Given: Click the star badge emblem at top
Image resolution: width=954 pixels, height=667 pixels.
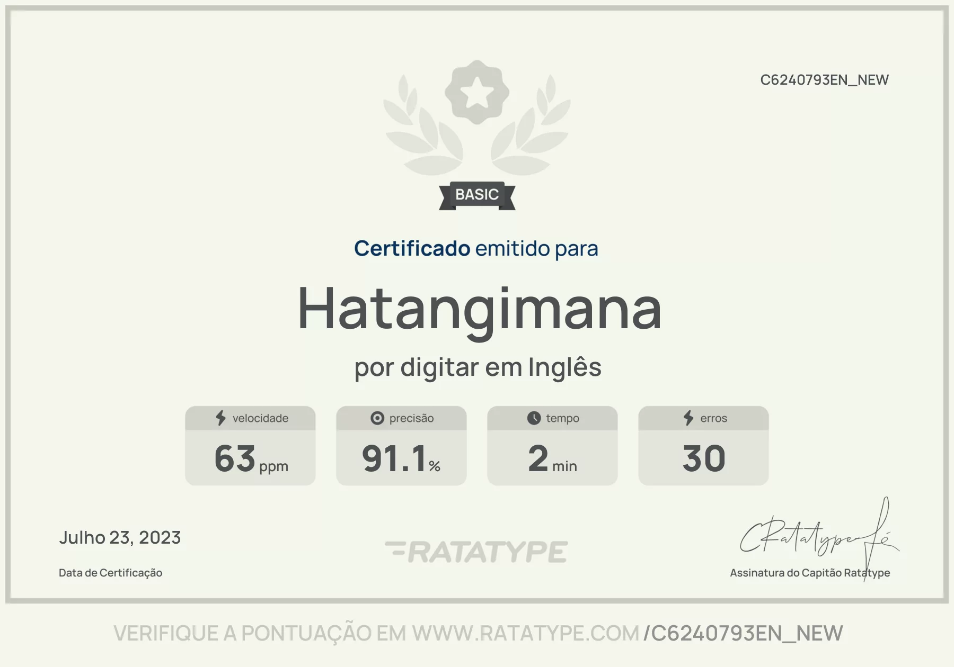Looking at the screenshot, I should pyautogui.click(x=477, y=93).
